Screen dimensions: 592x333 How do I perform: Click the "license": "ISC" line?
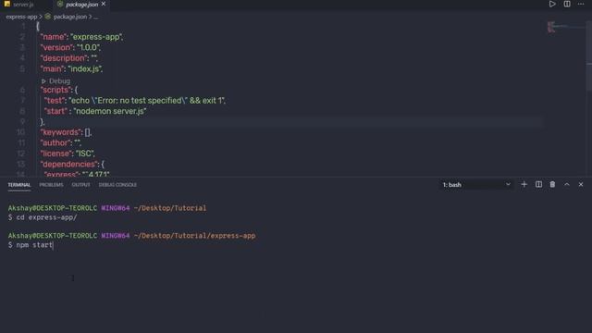pos(68,154)
